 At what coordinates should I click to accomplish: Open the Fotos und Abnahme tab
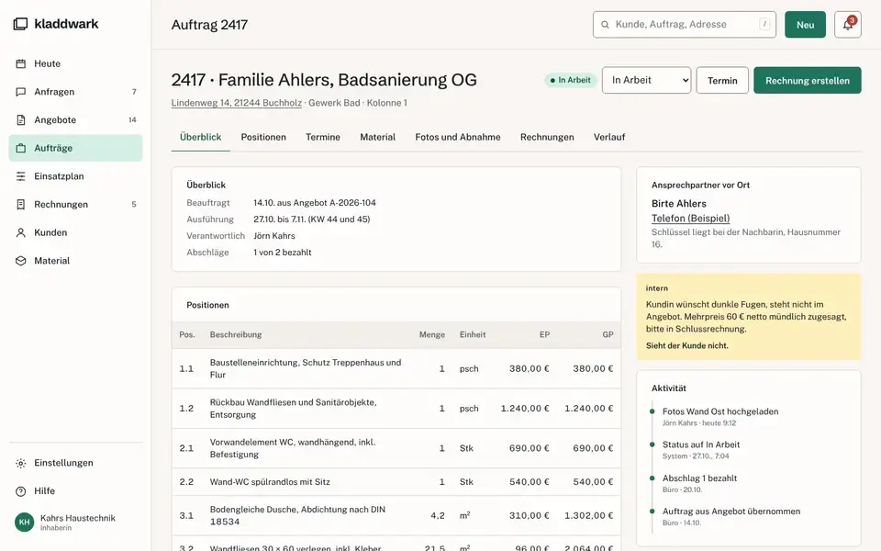(457, 137)
